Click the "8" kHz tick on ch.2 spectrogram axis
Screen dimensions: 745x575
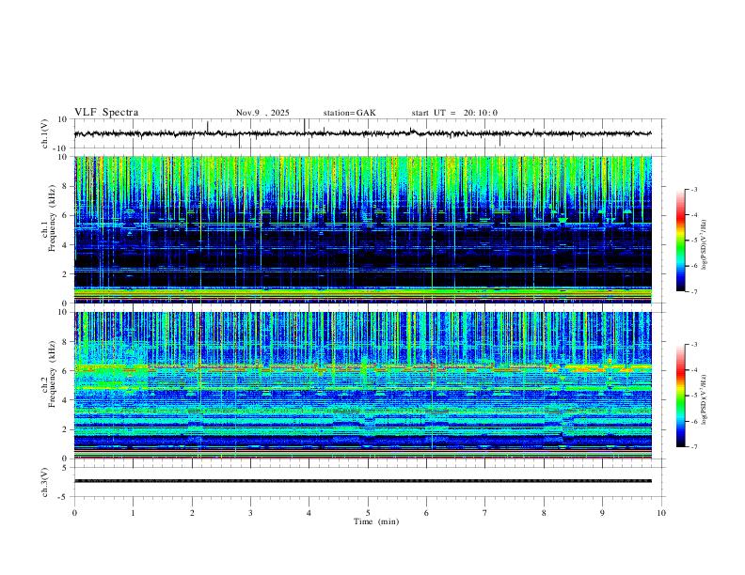(65, 342)
